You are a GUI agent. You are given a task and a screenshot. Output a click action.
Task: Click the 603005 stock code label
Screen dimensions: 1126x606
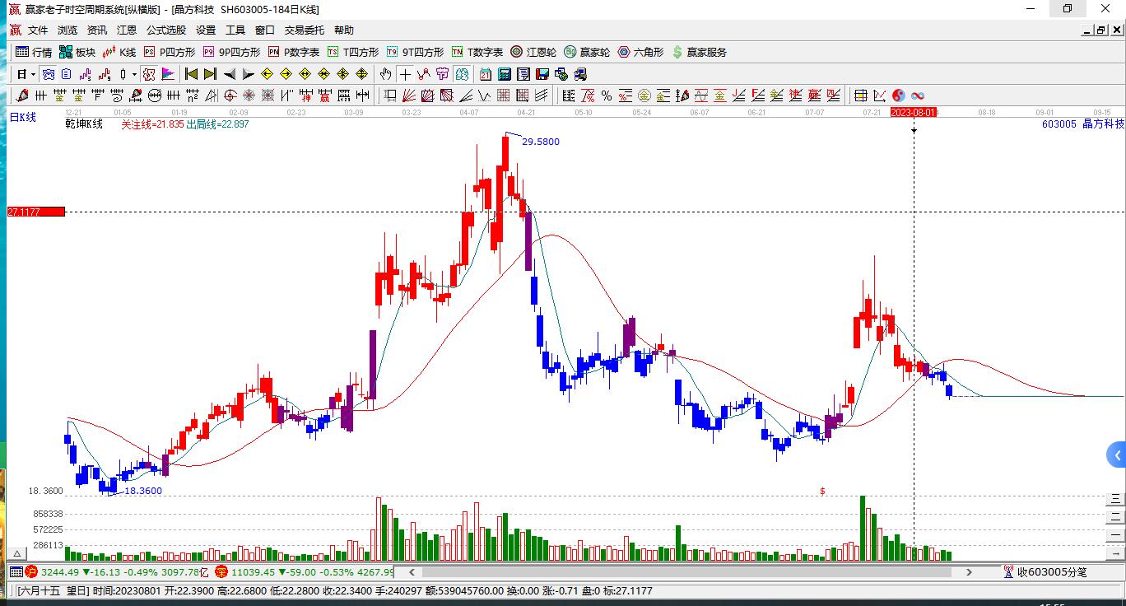pyautogui.click(x=1059, y=124)
